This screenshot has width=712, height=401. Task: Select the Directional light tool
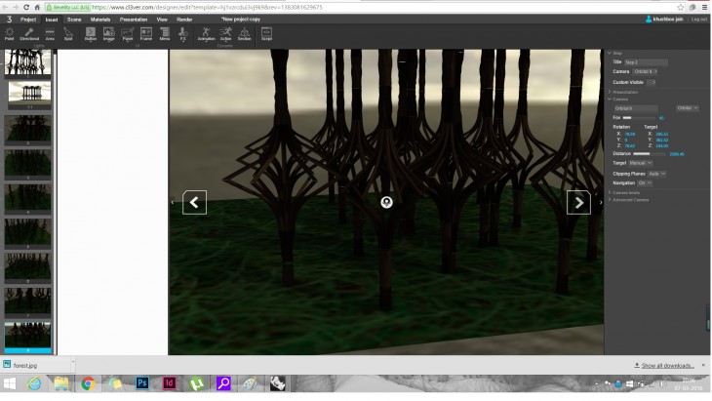tap(29, 34)
